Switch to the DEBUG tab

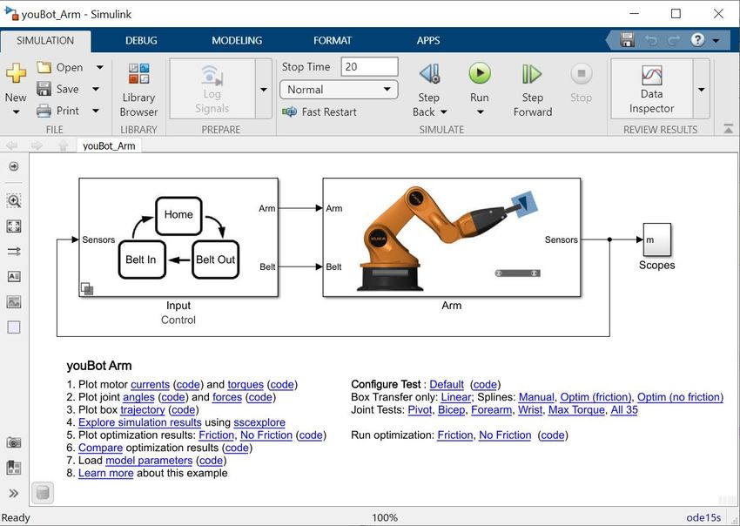point(141,41)
